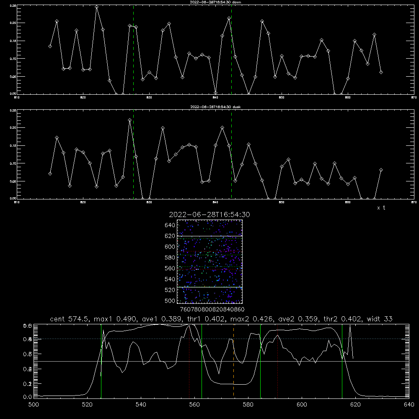Click the first green dashed line in dawn plot
Image resolution: width=419 pixels, height=419 pixels.
click(x=133, y=49)
